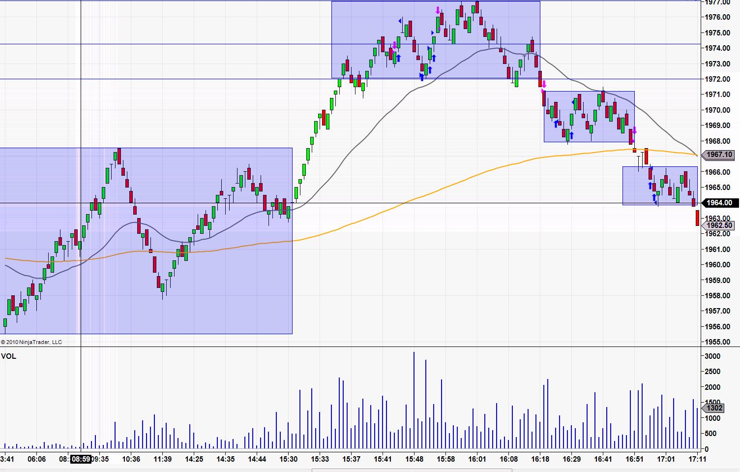The height and width of the screenshot is (472, 740).
Task: Select the 17:11 time label
Action: [697, 459]
